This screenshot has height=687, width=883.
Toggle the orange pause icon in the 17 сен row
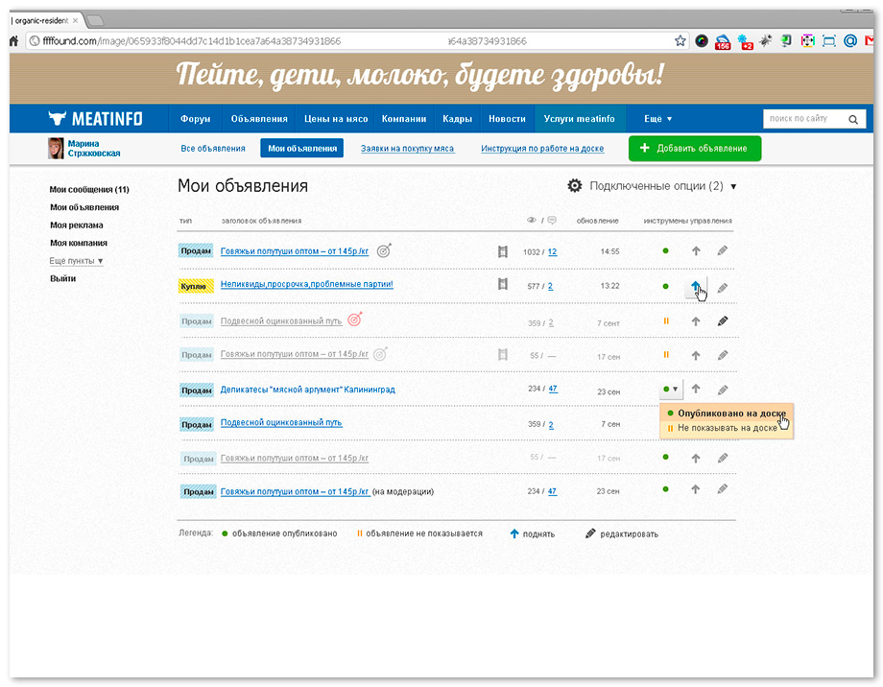tap(666, 355)
